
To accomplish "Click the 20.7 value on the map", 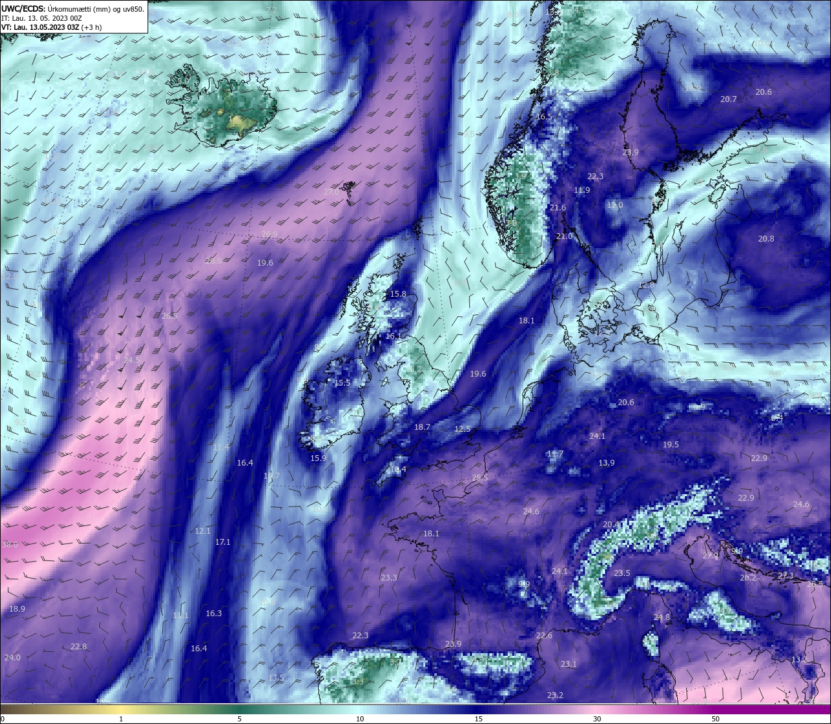I will [x=728, y=99].
